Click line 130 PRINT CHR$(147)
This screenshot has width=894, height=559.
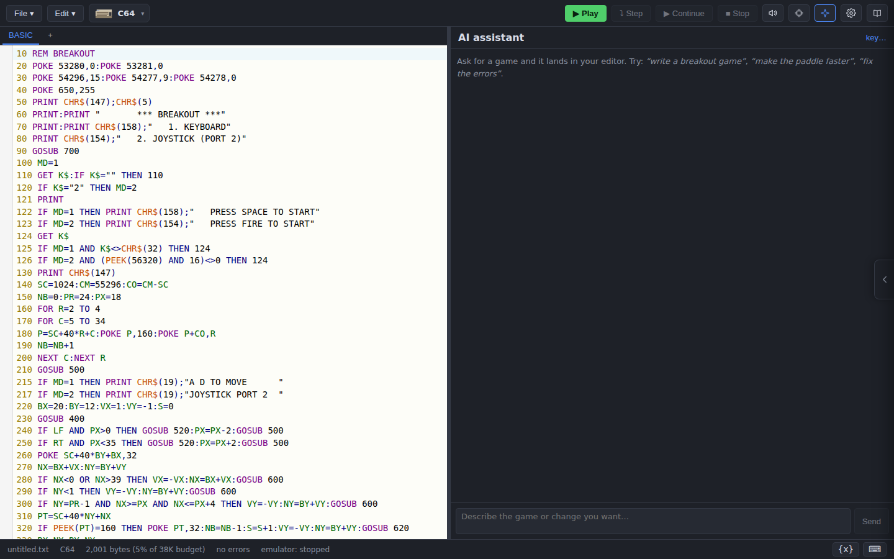(66, 273)
